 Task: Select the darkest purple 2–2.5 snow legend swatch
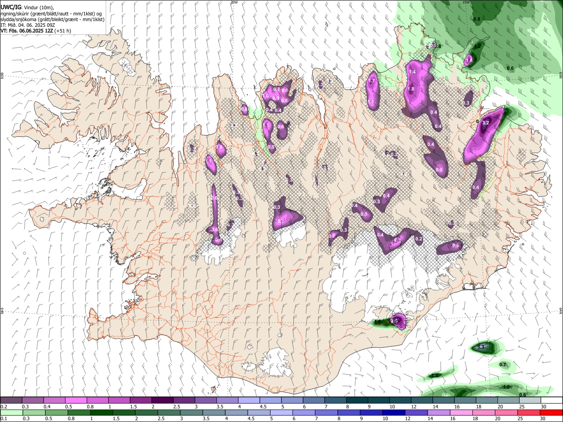[162, 400]
